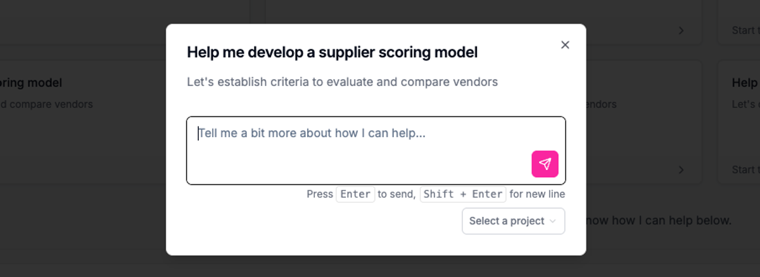The image size is (760, 277).
Task: Click the 'now how I can help below' text
Action: [x=659, y=221]
